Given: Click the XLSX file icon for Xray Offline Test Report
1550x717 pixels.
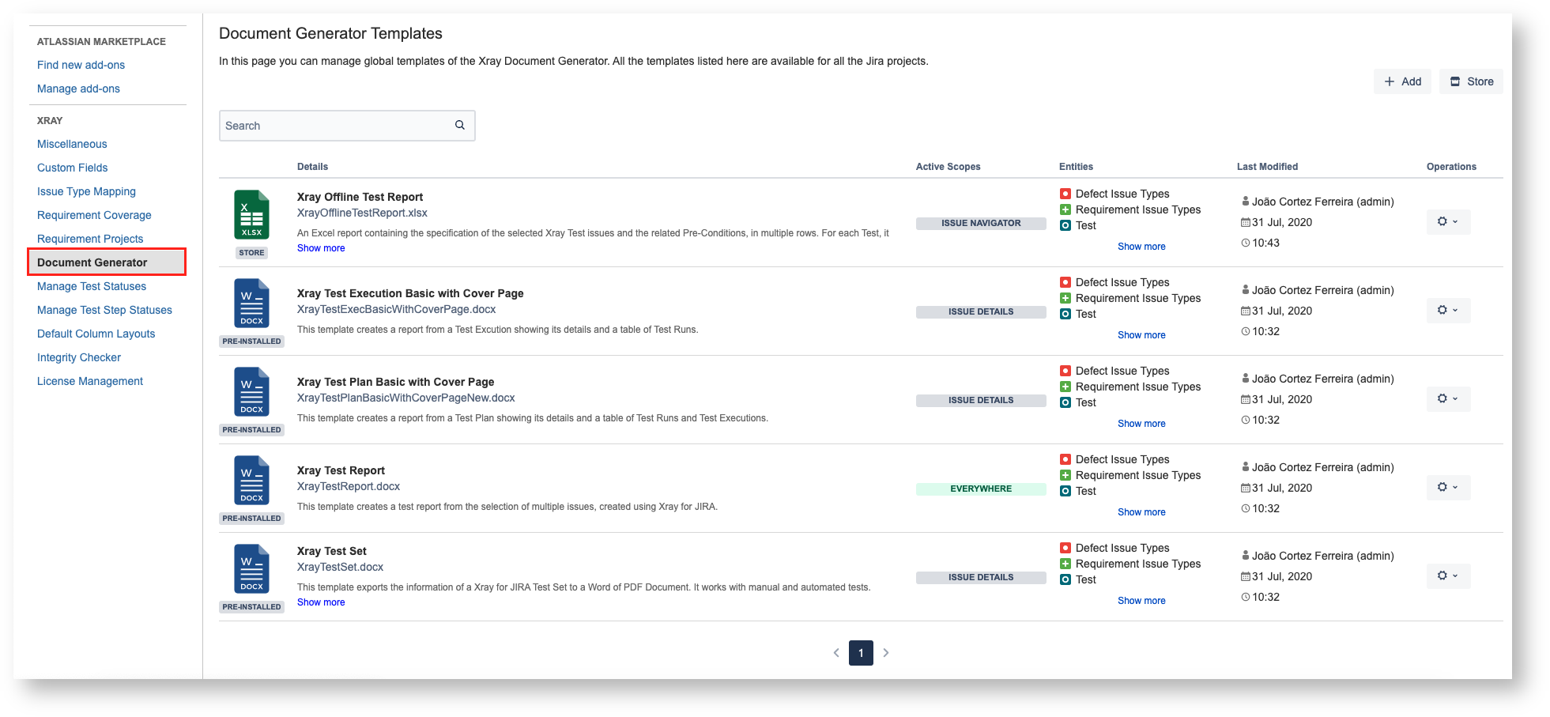Looking at the screenshot, I should click(x=251, y=215).
